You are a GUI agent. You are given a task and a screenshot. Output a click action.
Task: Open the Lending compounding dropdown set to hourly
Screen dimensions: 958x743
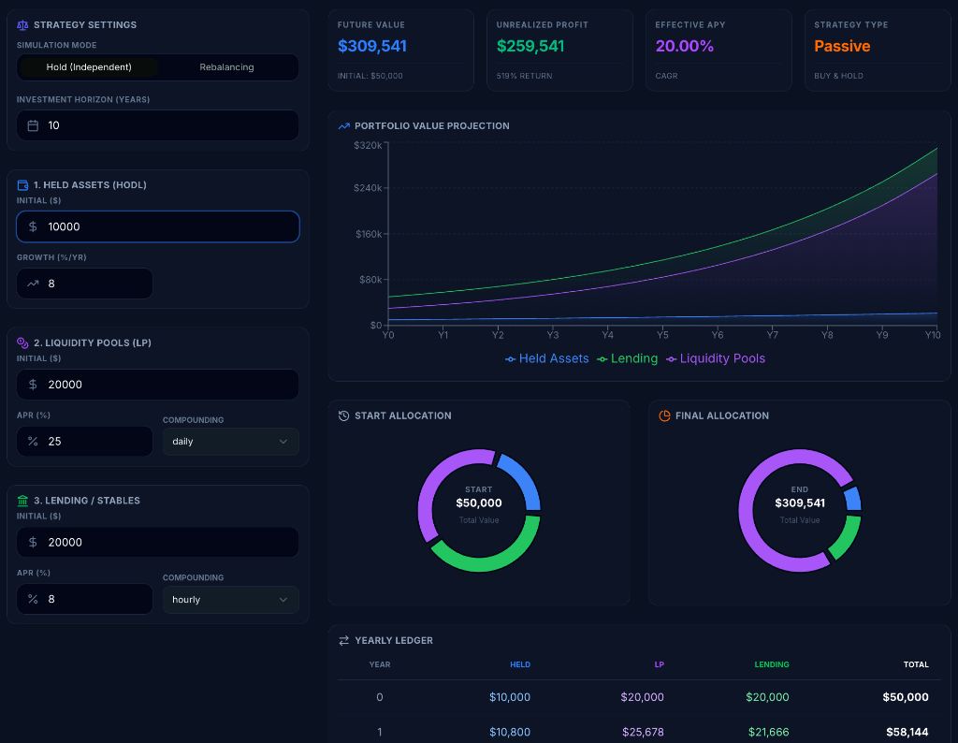[x=230, y=599]
